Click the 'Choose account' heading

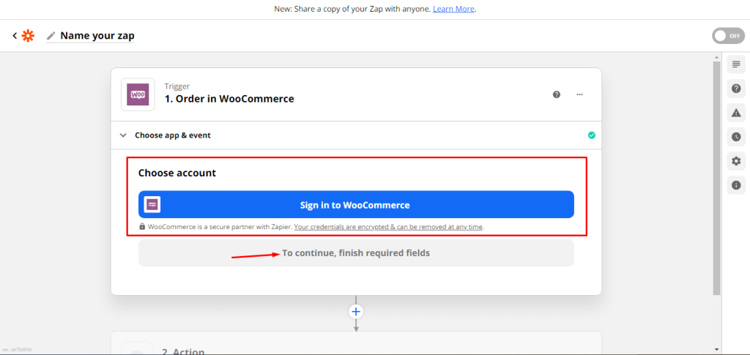[177, 173]
